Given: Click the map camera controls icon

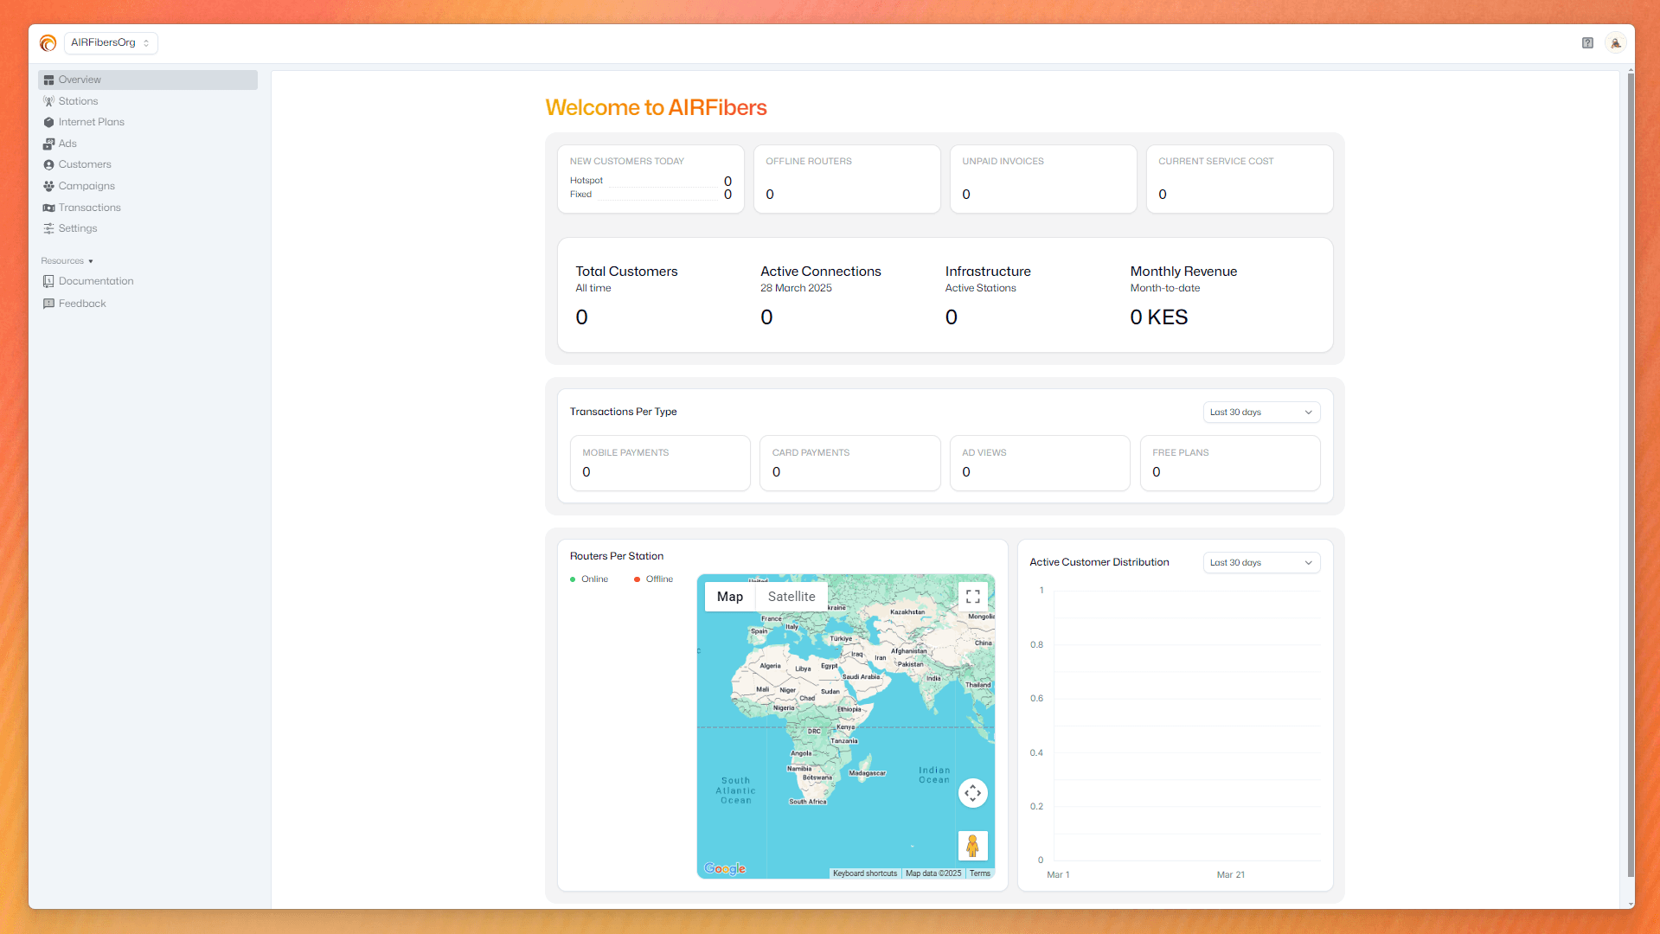Looking at the screenshot, I should coord(972,793).
